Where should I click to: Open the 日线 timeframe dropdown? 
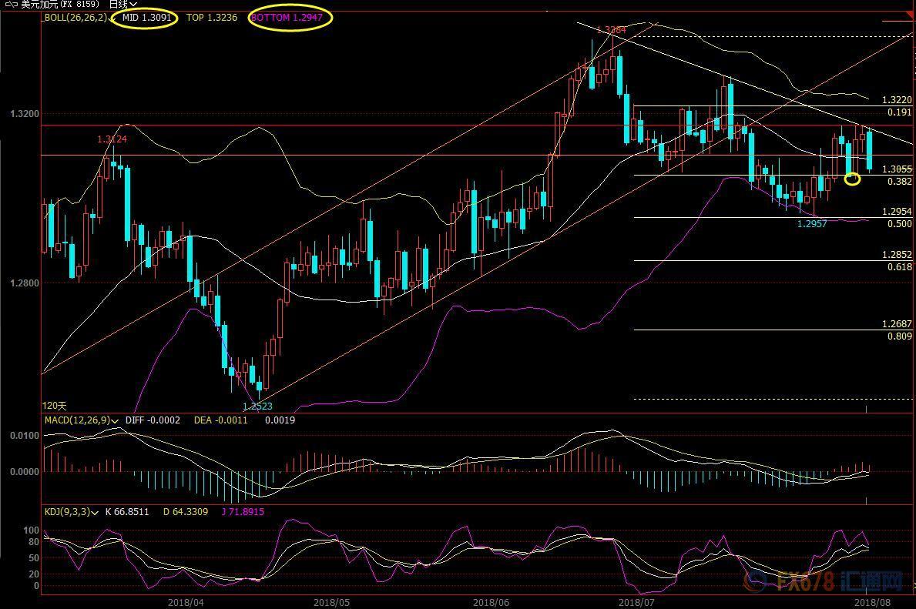[x=122, y=4]
